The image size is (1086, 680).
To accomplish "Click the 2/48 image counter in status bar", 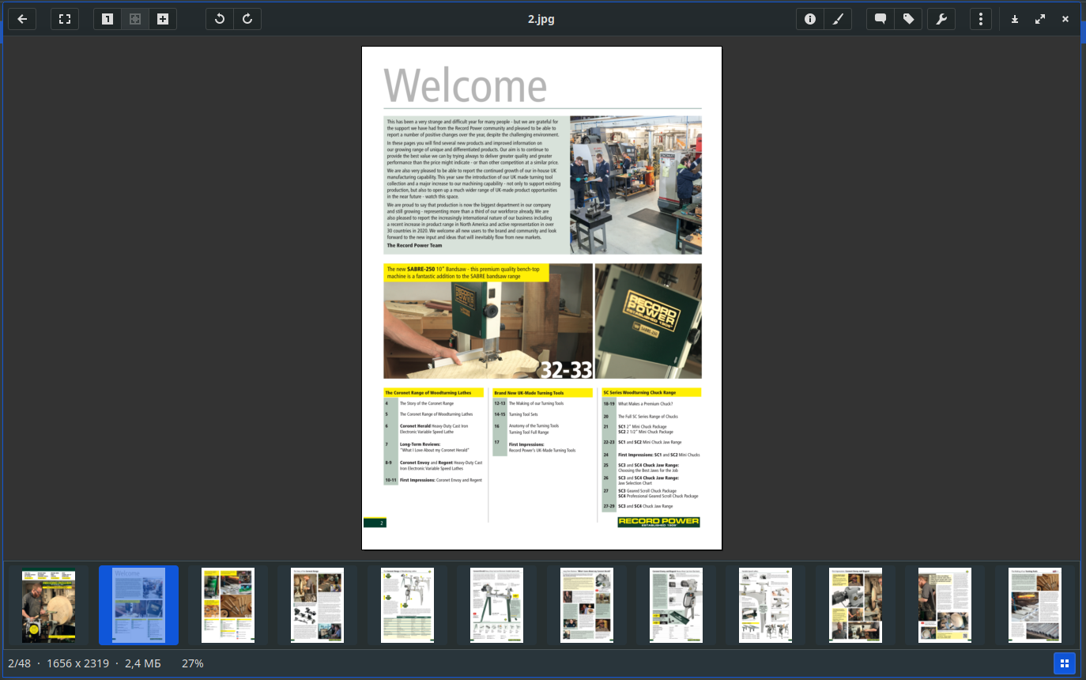I will point(19,663).
